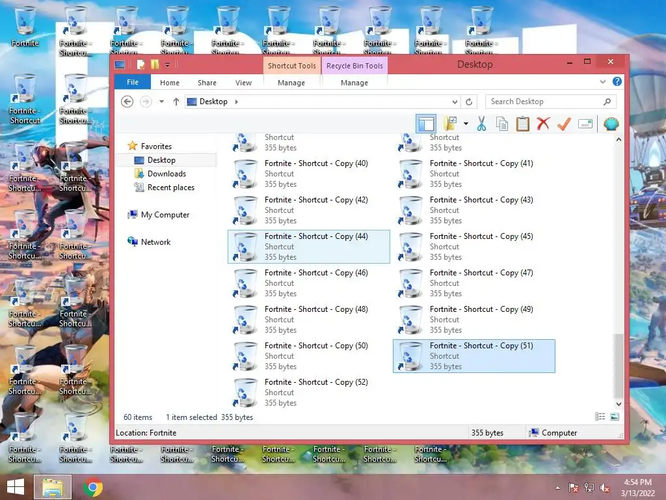
Task: Click the search magnifier icon
Action: click(607, 102)
